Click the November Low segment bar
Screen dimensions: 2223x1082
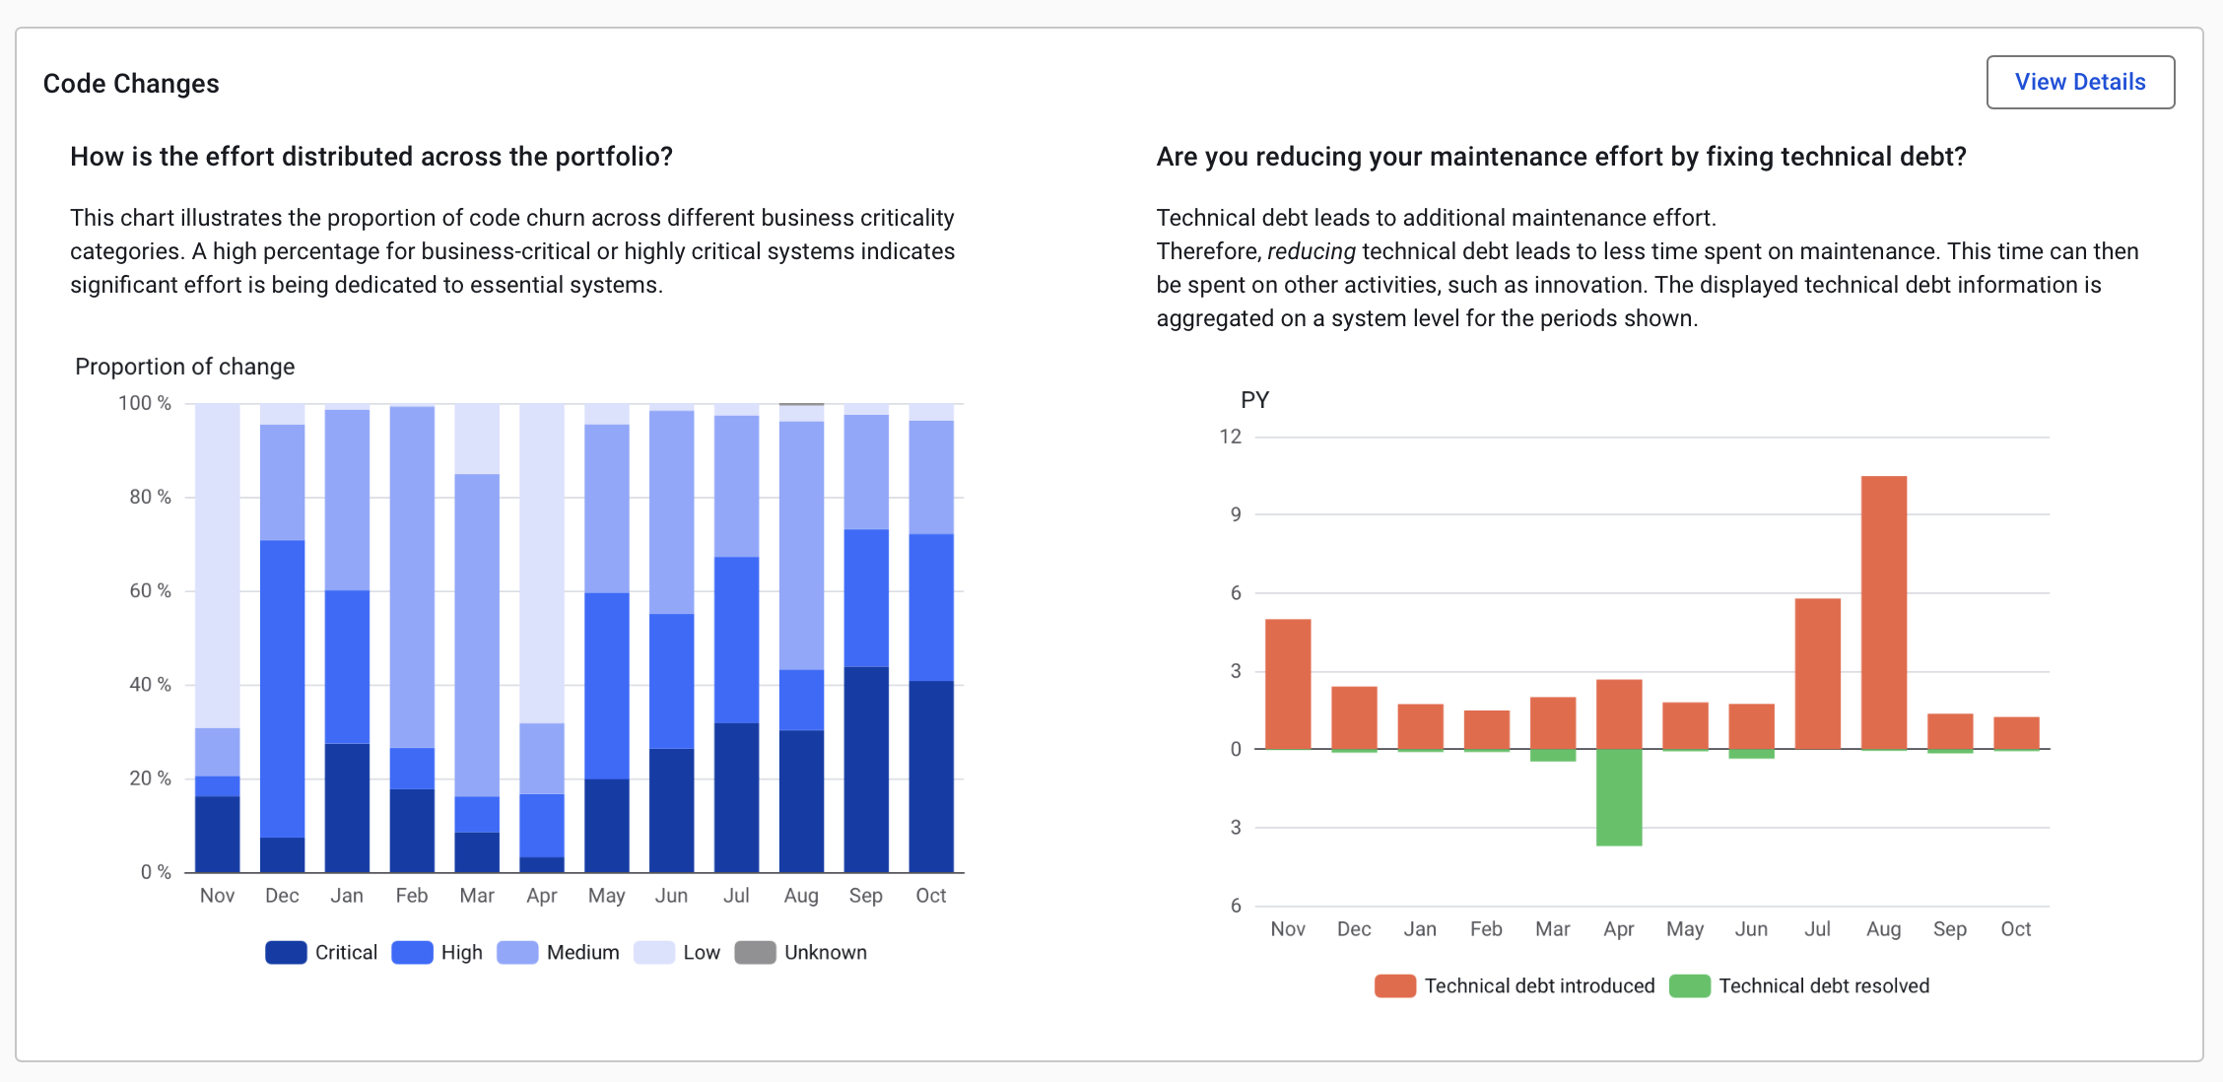coord(217,566)
